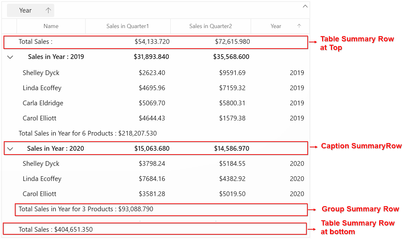Select the $7684.16 cell
This screenshot has height=239, width=405.
pos(152,179)
